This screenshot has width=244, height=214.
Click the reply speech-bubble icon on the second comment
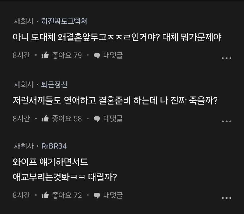click(97, 119)
